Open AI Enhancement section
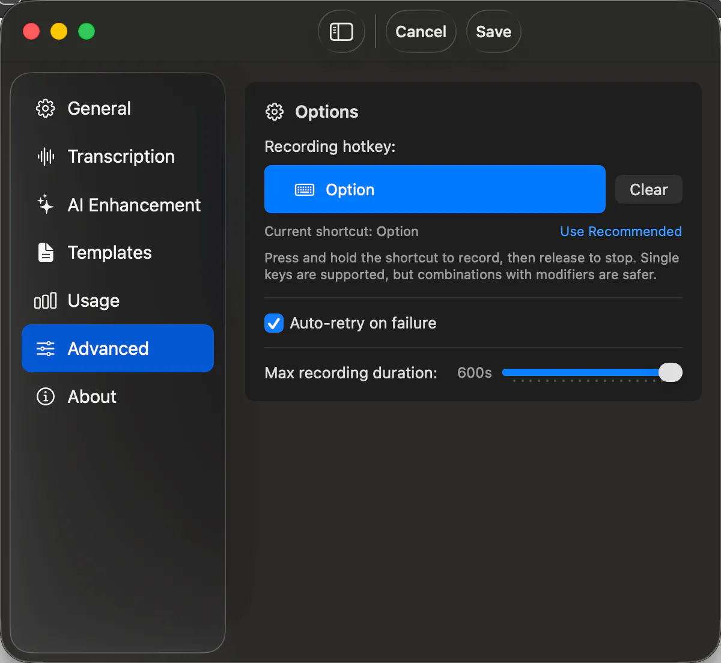The width and height of the screenshot is (721, 663). [118, 205]
